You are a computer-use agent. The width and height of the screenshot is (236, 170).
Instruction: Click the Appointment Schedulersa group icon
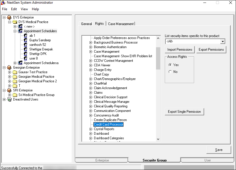[20, 63]
